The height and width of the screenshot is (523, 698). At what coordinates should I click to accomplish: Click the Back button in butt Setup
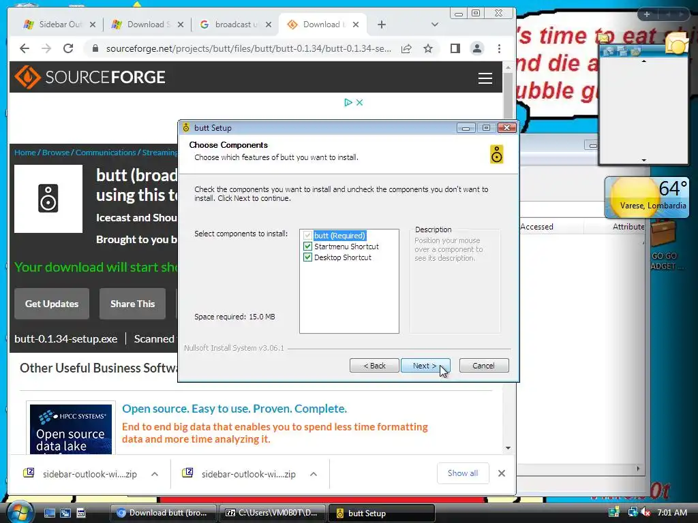374,366
